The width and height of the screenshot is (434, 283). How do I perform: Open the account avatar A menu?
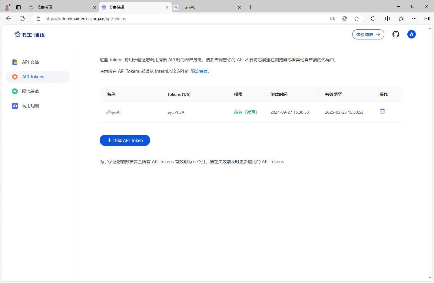pyautogui.click(x=412, y=34)
